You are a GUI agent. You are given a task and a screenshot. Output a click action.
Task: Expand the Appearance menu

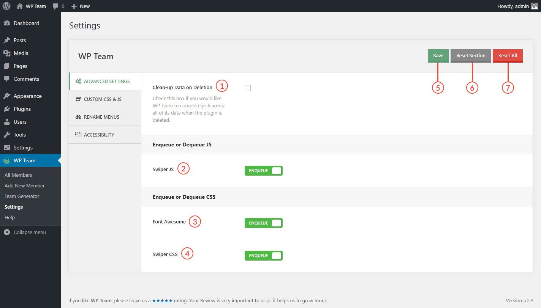coord(27,96)
